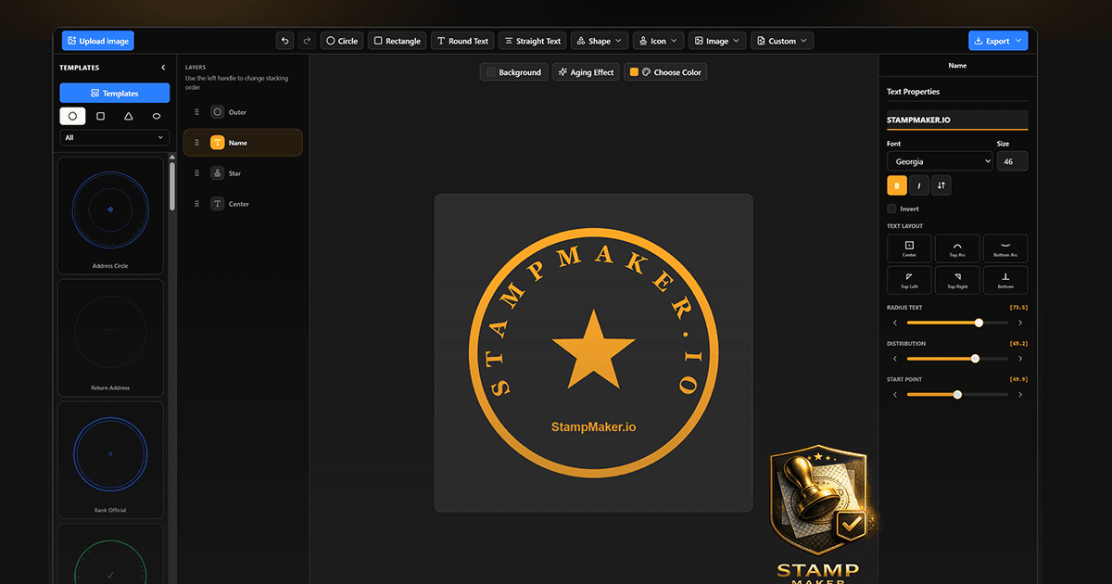Apply the Top Arc text layout

coord(957,248)
